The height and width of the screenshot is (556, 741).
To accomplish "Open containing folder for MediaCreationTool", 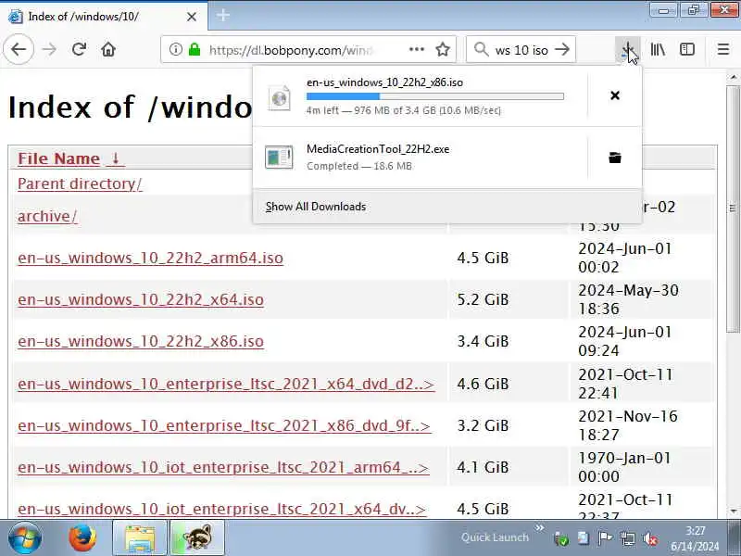I will point(615,158).
